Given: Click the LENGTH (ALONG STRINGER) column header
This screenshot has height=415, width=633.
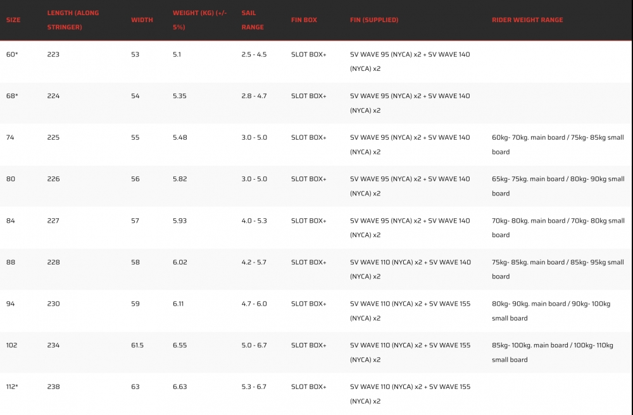Looking at the screenshot, I should tap(73, 20).
